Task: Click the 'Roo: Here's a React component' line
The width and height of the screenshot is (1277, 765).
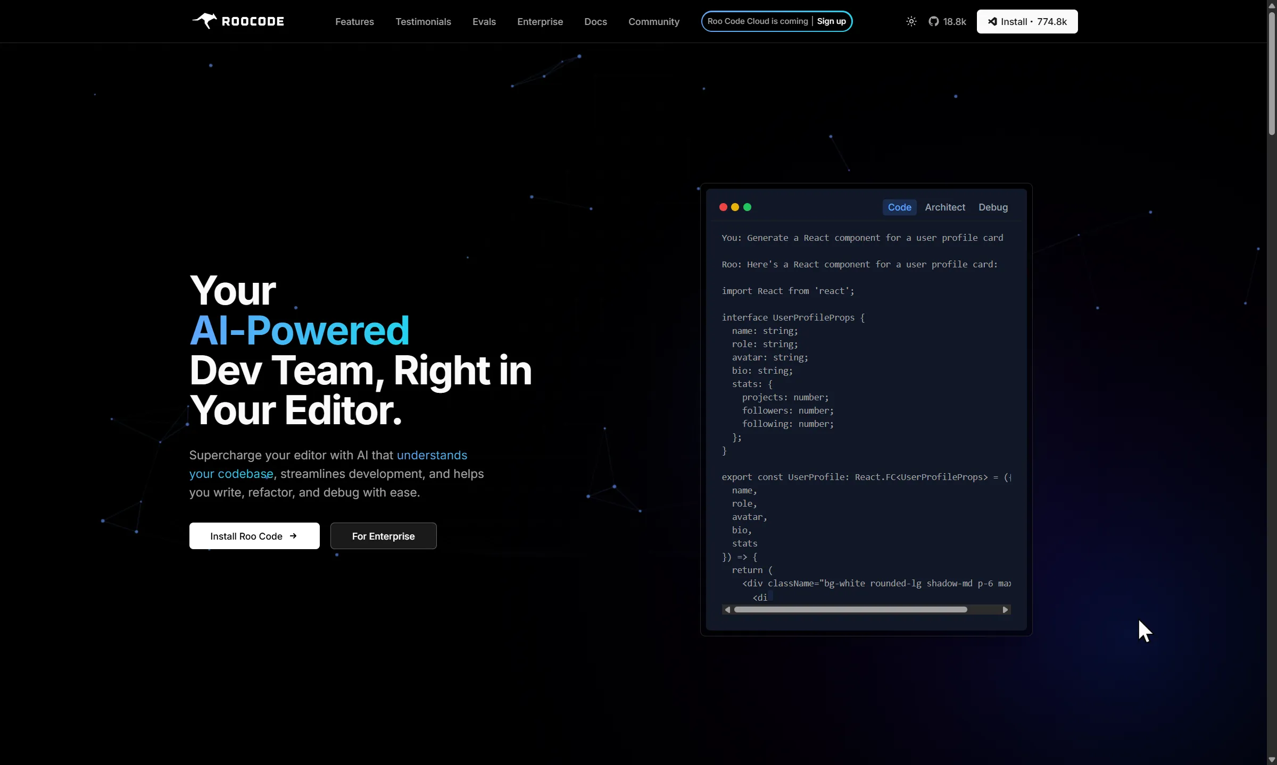Action: (860, 265)
